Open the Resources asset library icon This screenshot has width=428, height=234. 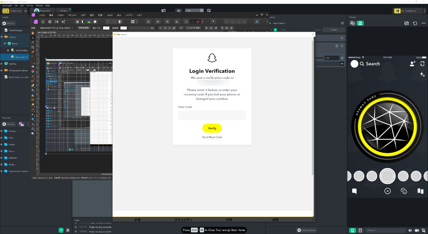coord(21,124)
